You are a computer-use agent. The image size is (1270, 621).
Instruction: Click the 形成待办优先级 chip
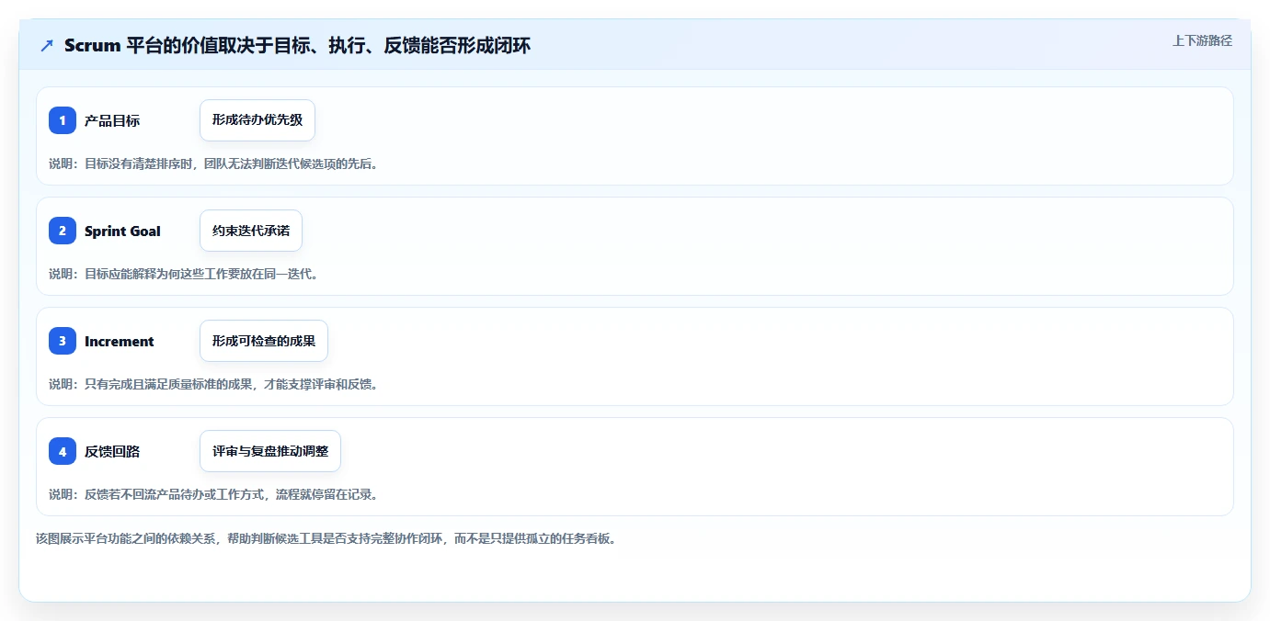pos(257,120)
